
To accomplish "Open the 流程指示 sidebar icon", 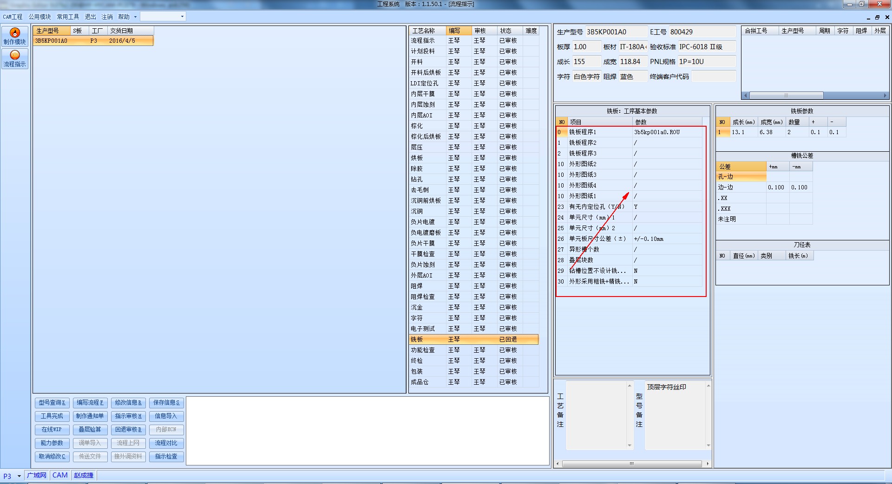I will (x=15, y=58).
